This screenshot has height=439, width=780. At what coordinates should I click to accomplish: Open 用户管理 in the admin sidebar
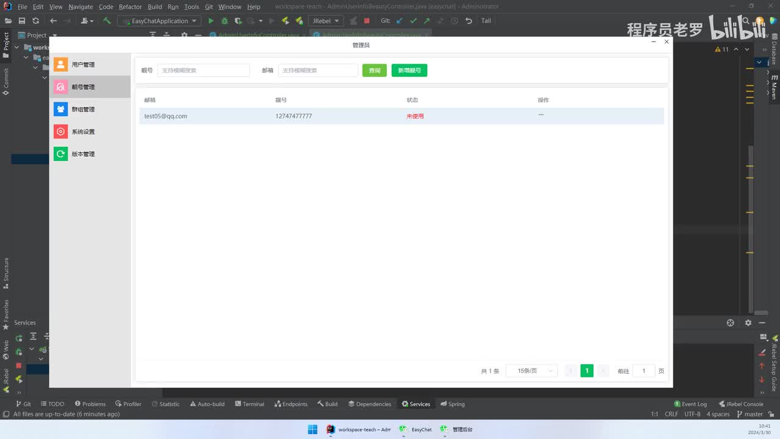coord(90,65)
